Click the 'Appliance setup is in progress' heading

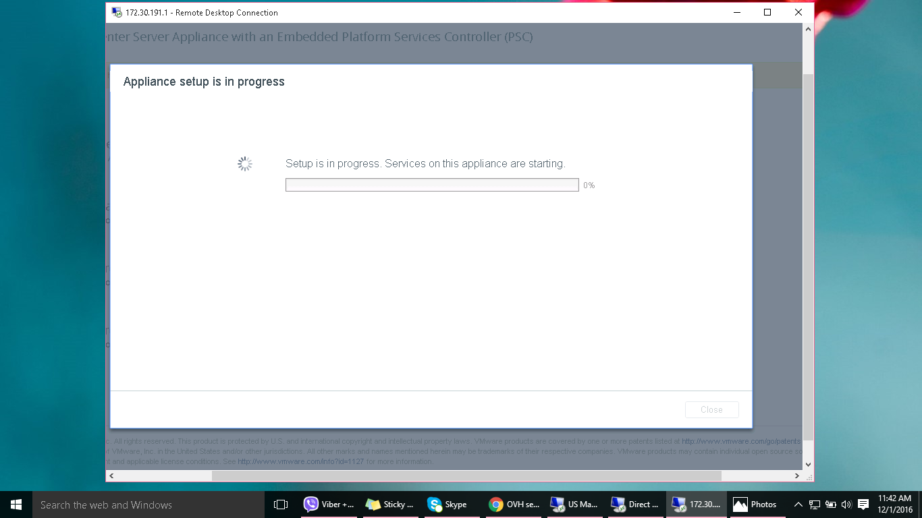coord(204,82)
